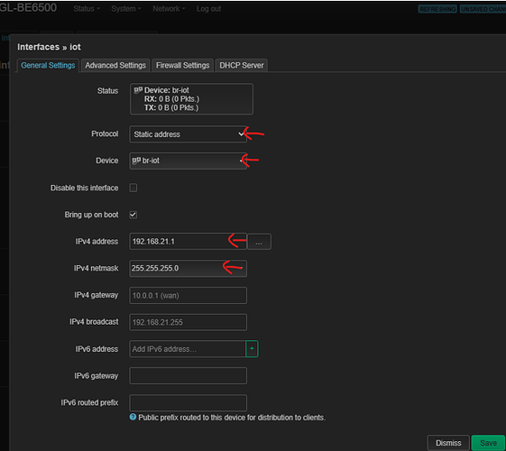
Task: Click into the IPv4 gateway input field
Action: click(188, 296)
